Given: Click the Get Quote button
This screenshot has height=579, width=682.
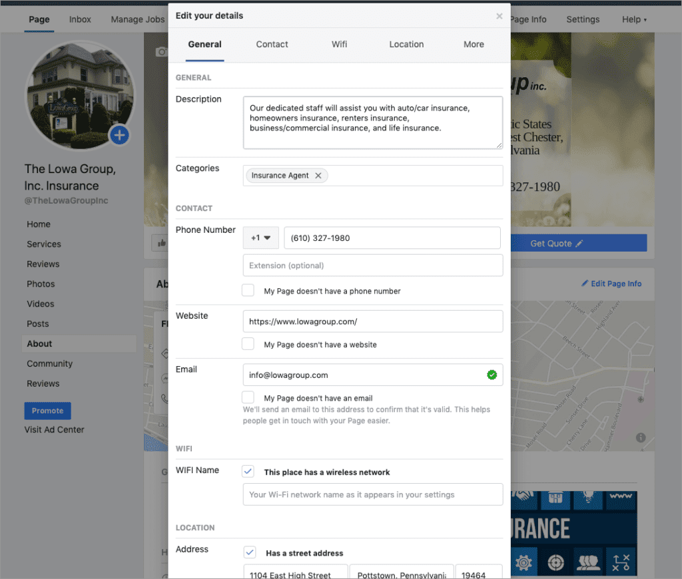Looking at the screenshot, I should point(579,244).
